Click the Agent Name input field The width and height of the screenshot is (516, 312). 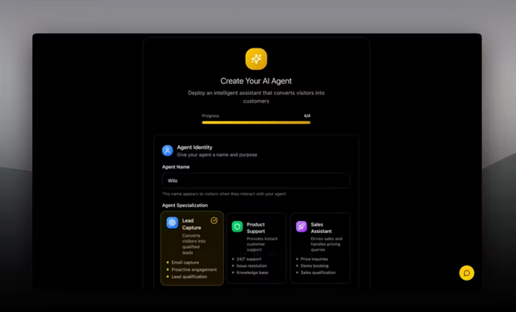coord(256,181)
